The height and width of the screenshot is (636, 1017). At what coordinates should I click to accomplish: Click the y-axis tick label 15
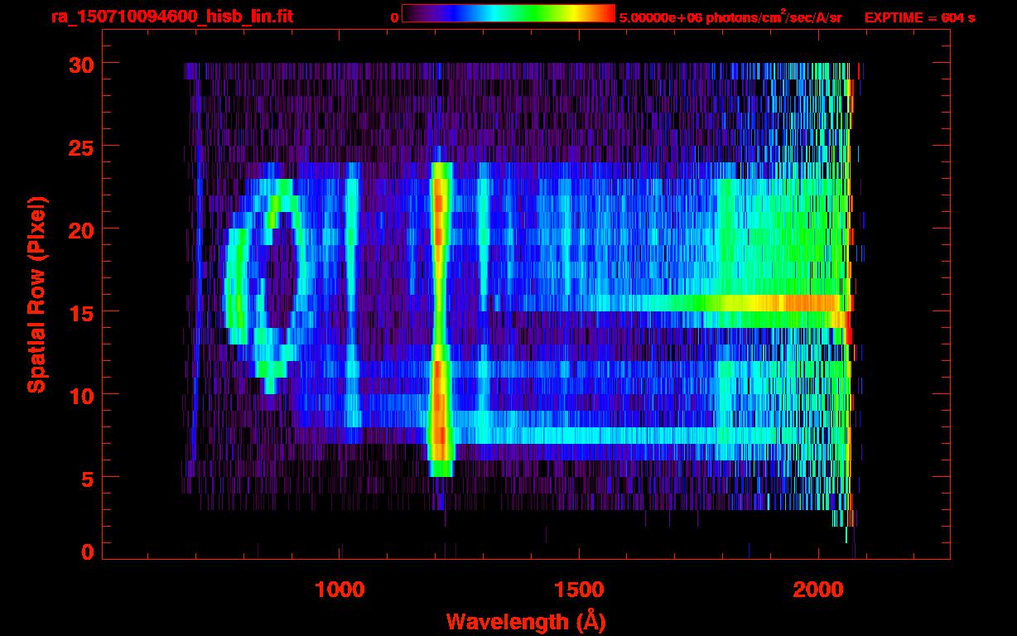pyautogui.click(x=82, y=312)
